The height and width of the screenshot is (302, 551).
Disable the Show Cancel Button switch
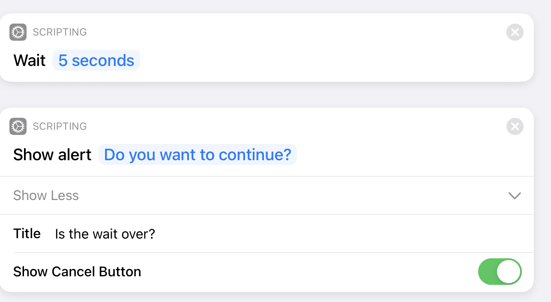click(x=500, y=272)
